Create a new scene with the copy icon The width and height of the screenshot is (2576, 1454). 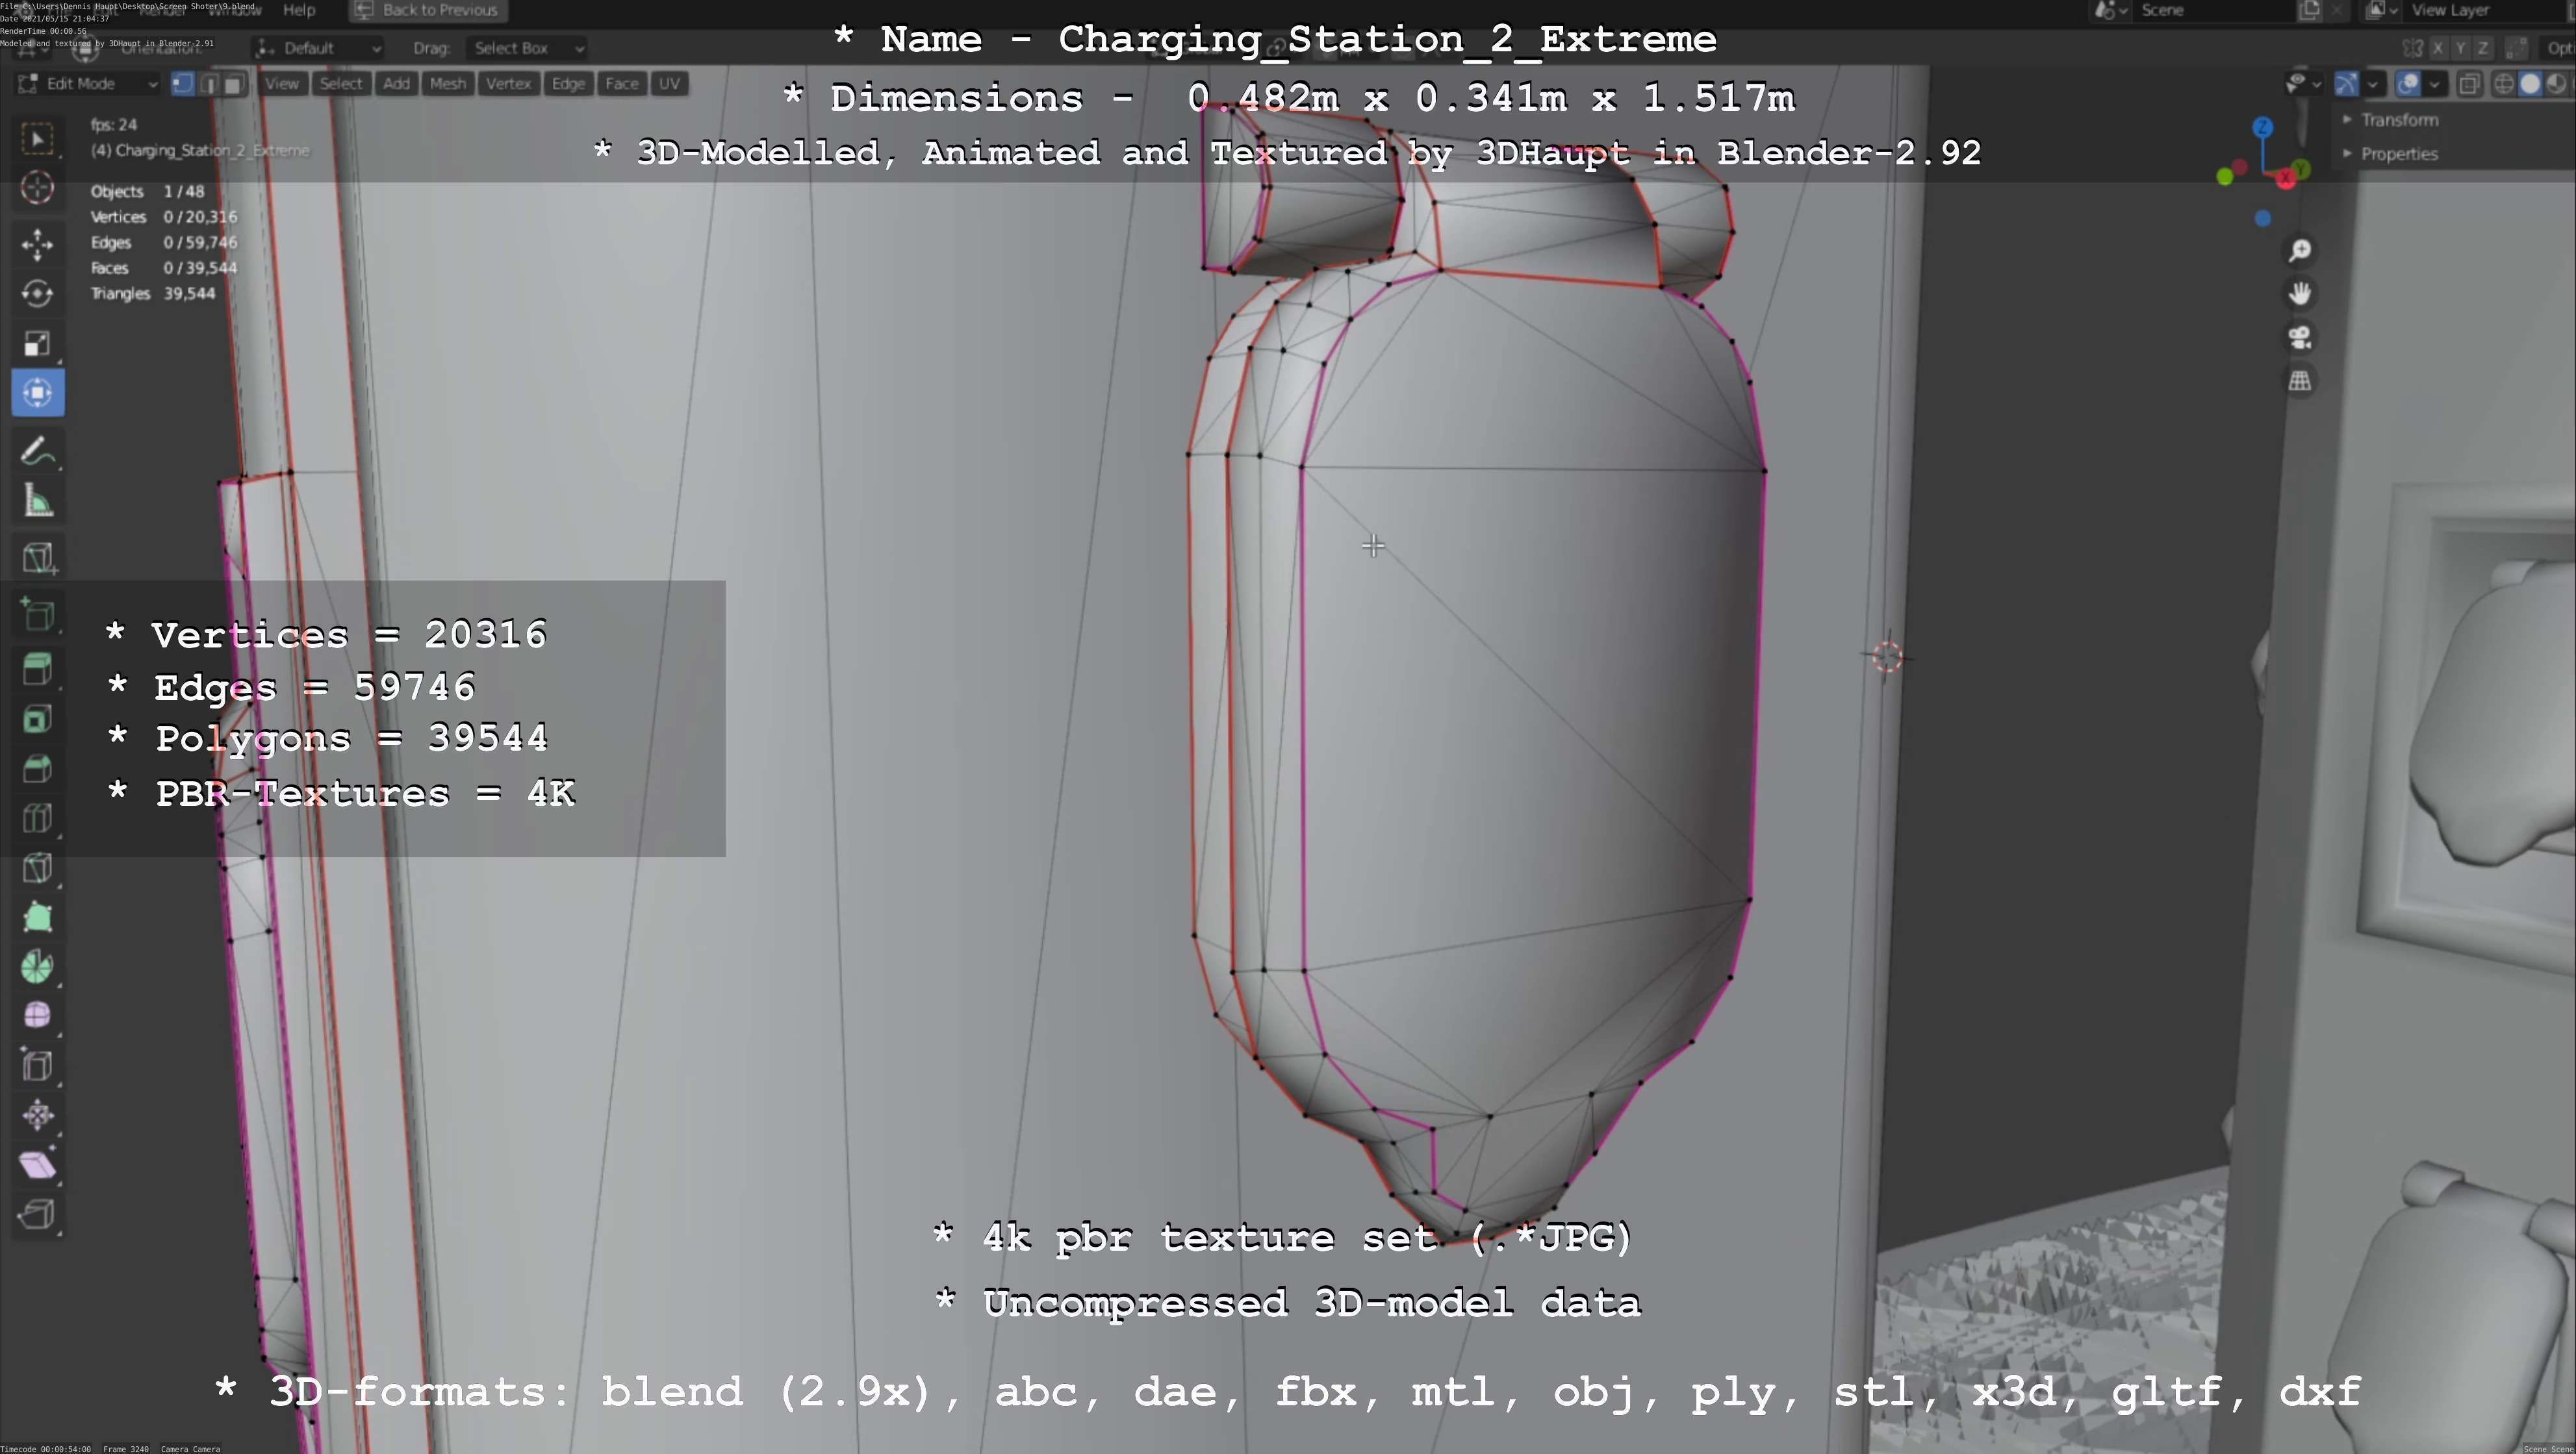point(2309,10)
